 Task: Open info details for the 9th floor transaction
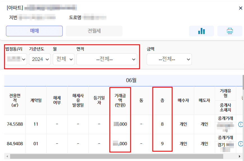240,143
